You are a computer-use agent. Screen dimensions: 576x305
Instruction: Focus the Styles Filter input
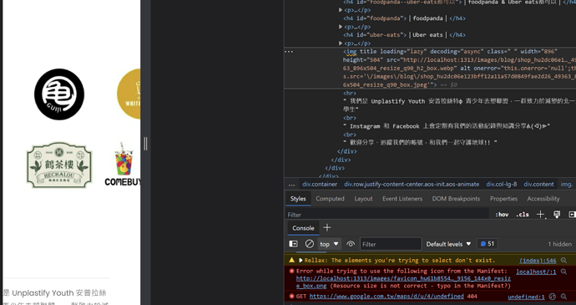click(x=387, y=215)
